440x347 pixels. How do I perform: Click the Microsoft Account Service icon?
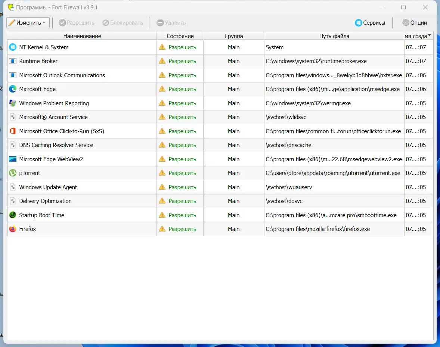tap(13, 117)
